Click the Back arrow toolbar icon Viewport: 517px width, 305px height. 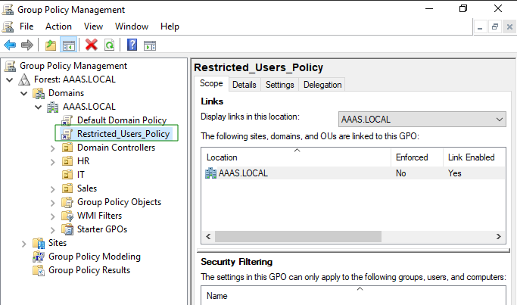coord(10,45)
